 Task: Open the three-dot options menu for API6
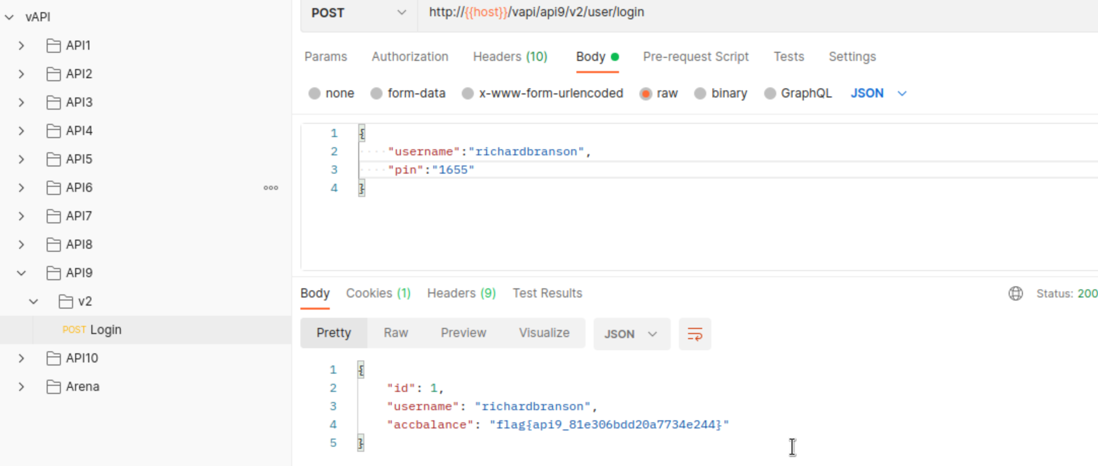271,188
